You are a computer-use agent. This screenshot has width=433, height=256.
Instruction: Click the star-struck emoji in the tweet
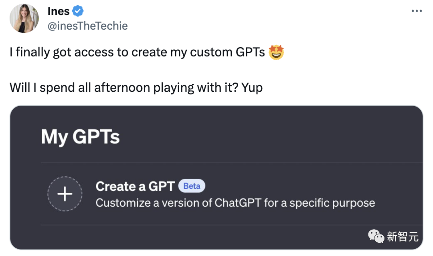click(x=276, y=52)
